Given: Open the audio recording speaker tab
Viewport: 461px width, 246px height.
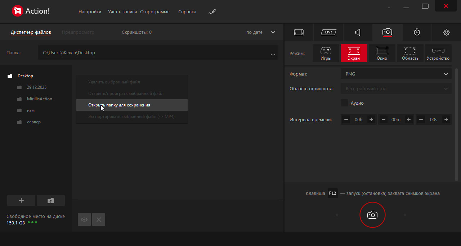Looking at the screenshot, I should (x=358, y=32).
